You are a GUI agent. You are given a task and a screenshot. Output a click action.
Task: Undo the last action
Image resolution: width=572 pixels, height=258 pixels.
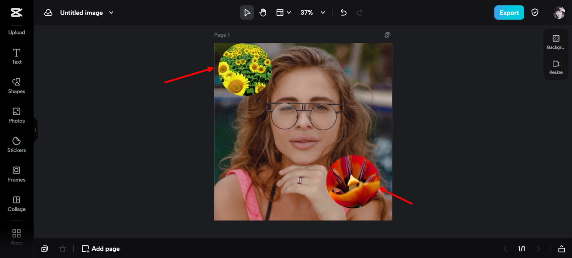tap(343, 12)
